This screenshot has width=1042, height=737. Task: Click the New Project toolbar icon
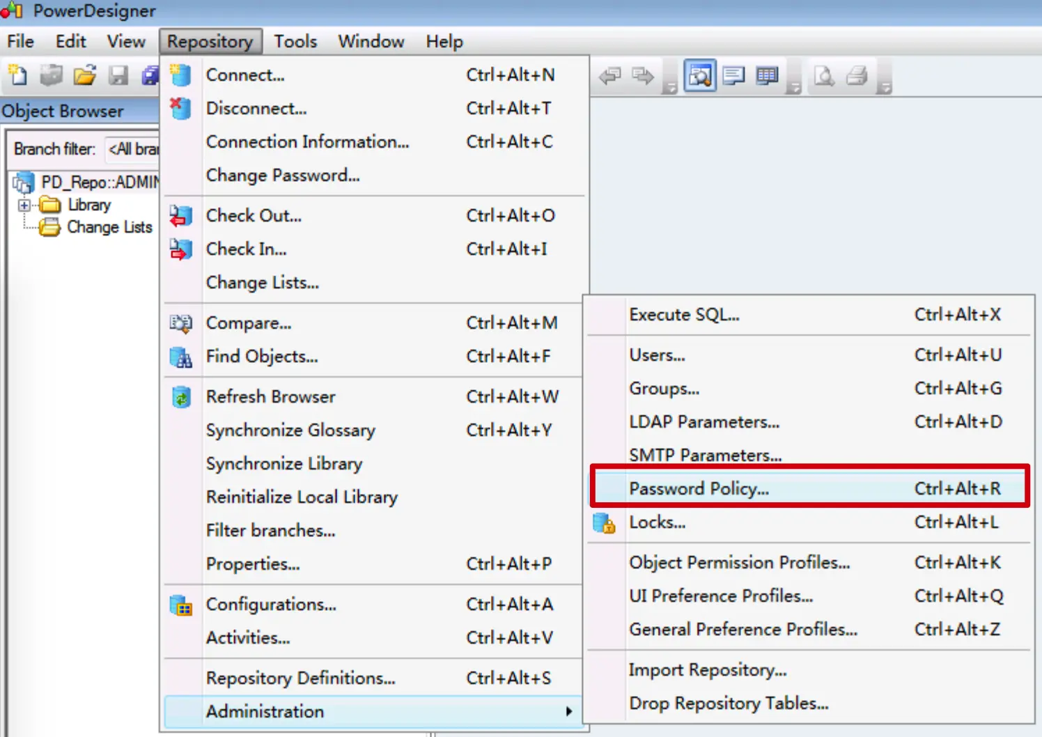(51, 75)
